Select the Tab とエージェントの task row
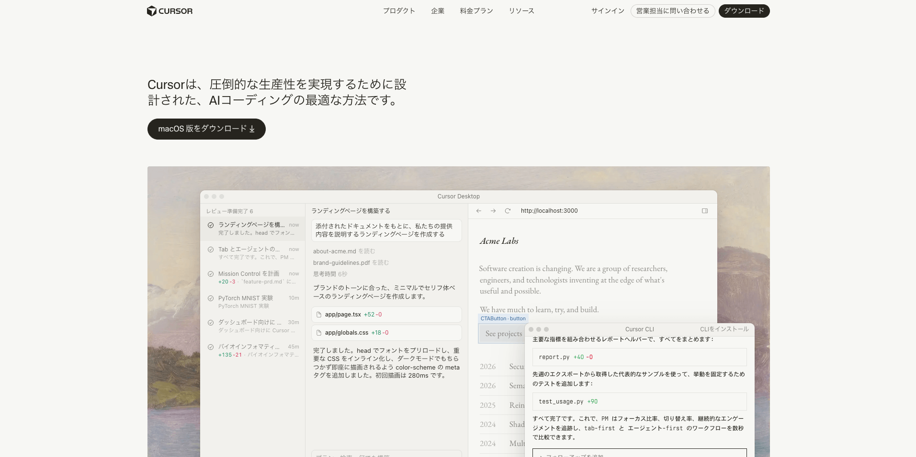 click(x=253, y=253)
